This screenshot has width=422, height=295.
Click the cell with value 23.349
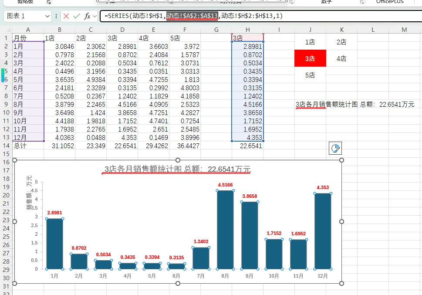91,146
